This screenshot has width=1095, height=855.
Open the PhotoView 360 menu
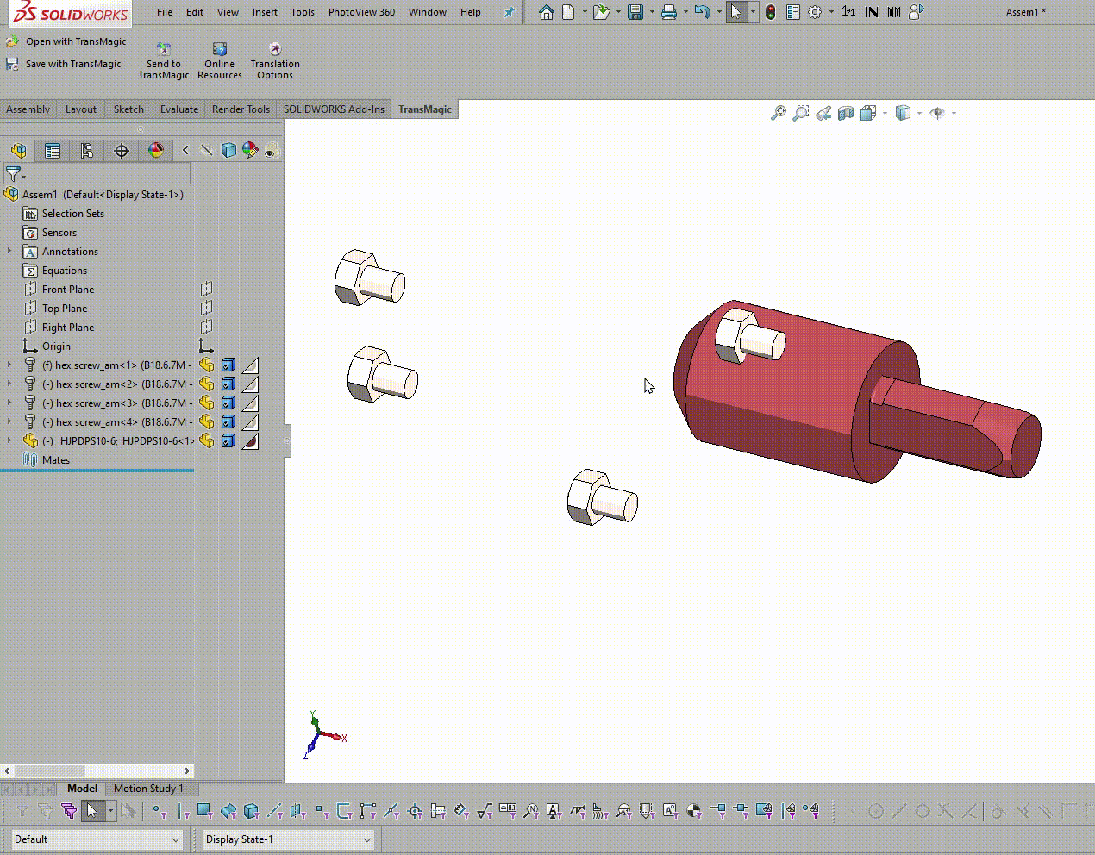[361, 12]
